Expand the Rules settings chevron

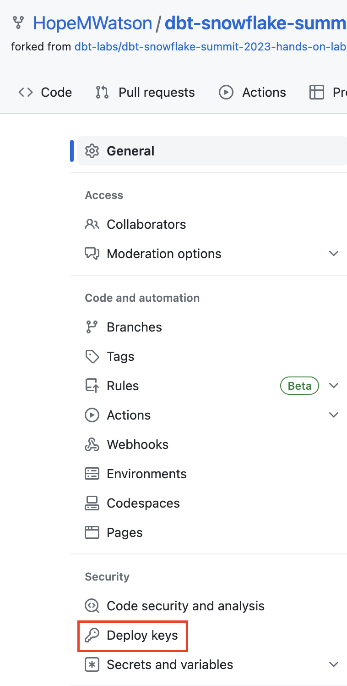pos(334,386)
